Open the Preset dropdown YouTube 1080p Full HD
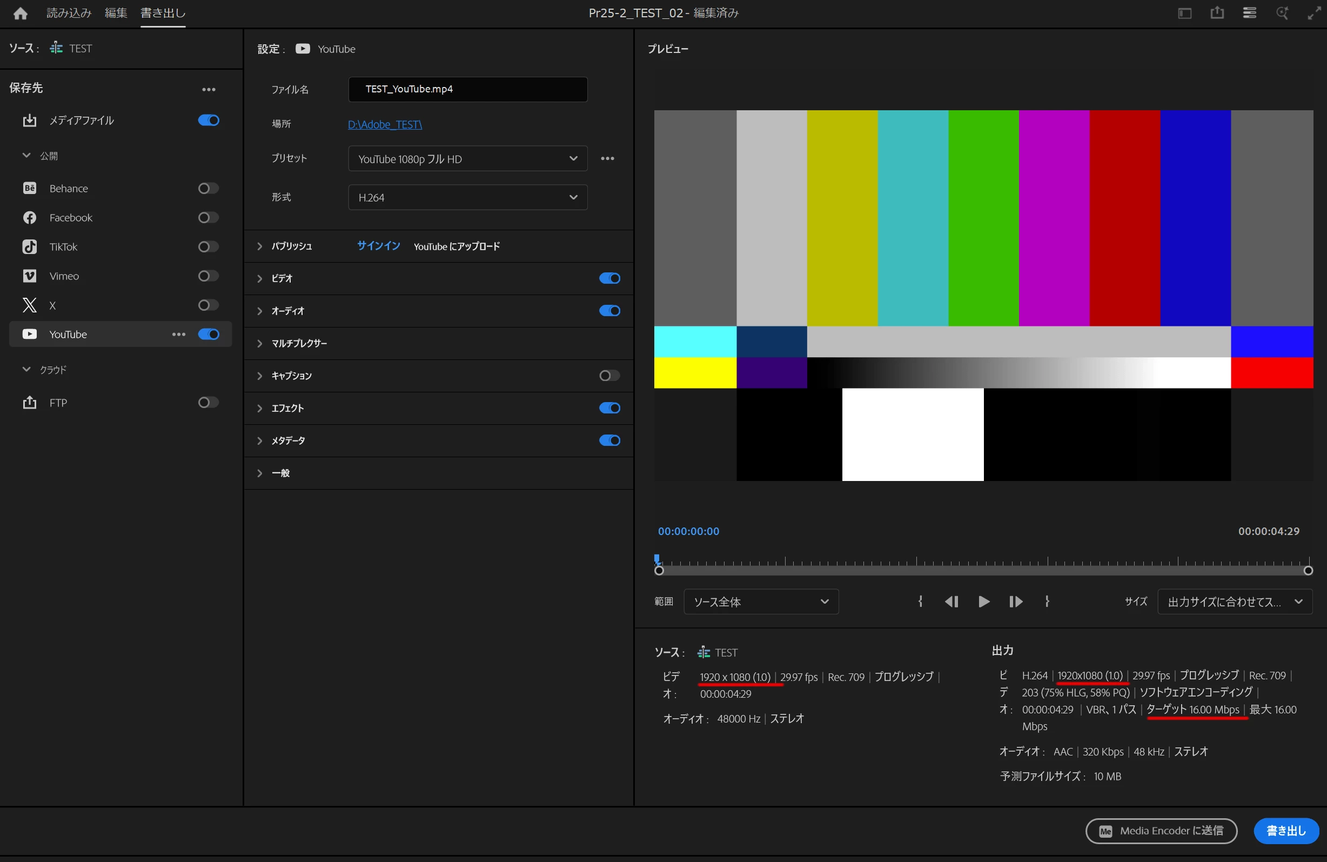Screen dimensions: 1327x862 pyautogui.click(x=467, y=159)
